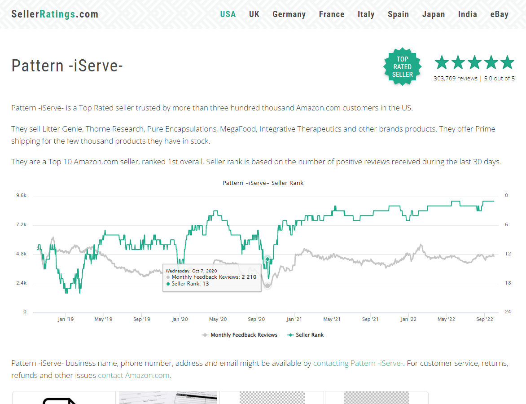
Task: Click the green Seller Rank chart point marker
Action: point(267,259)
